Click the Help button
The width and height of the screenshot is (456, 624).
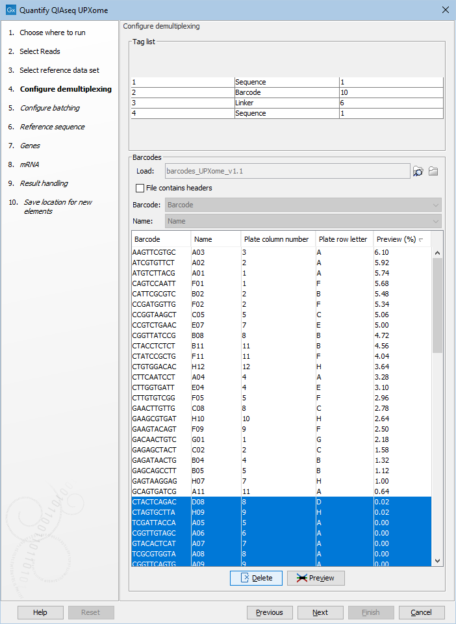click(40, 612)
